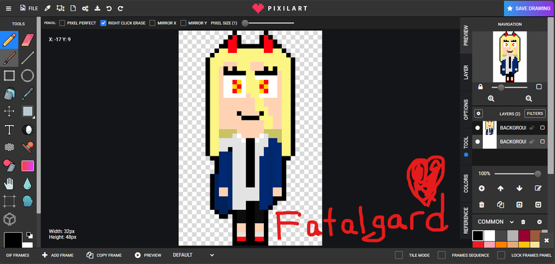Switch to the PREVIEW side tab
The image size is (555, 264).
466,35
